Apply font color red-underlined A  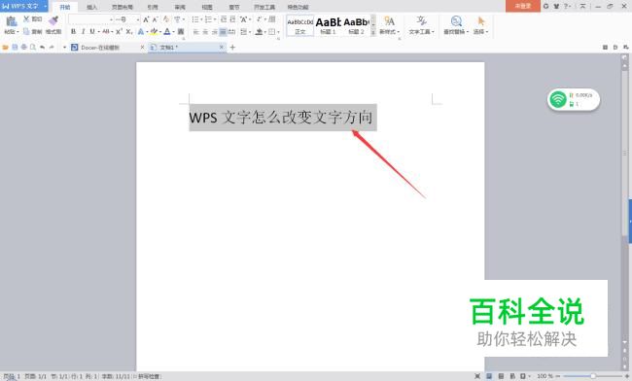pyautogui.click(x=167, y=31)
